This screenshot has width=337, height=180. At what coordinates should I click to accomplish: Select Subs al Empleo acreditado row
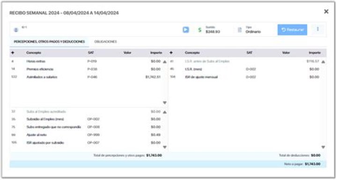coord(86,111)
